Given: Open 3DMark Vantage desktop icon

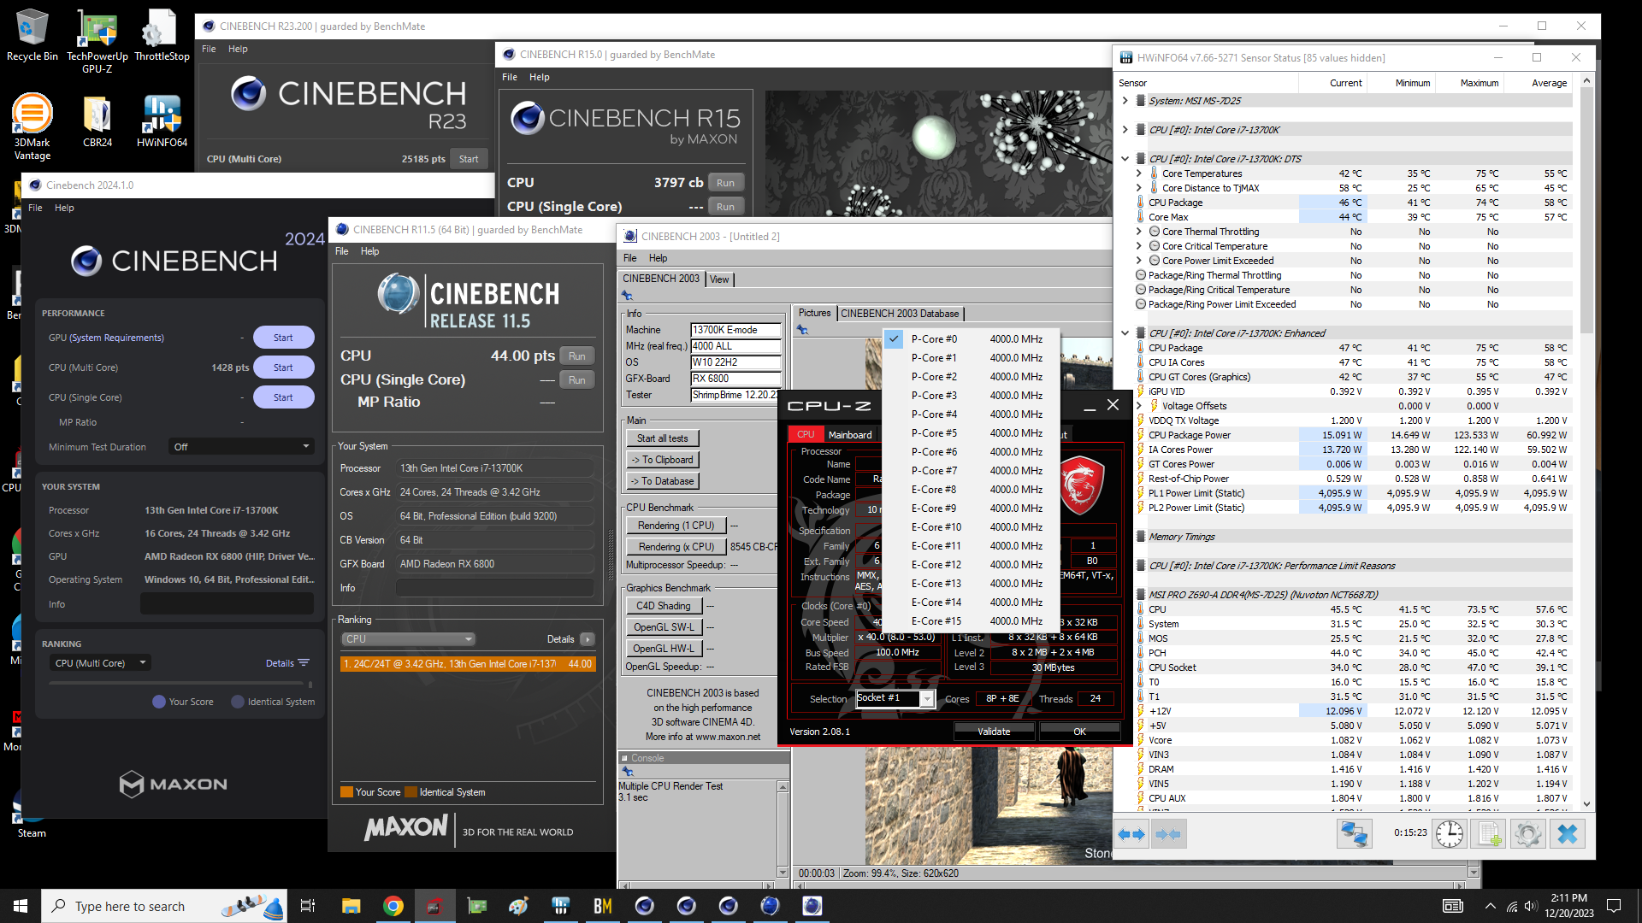Looking at the screenshot, I should coord(32,126).
